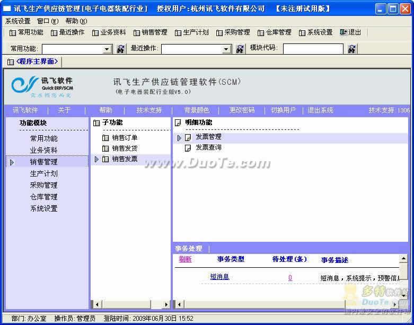Select 生产计划 in 功能模块 list
Screen dimensions: 414x325
[44, 173]
